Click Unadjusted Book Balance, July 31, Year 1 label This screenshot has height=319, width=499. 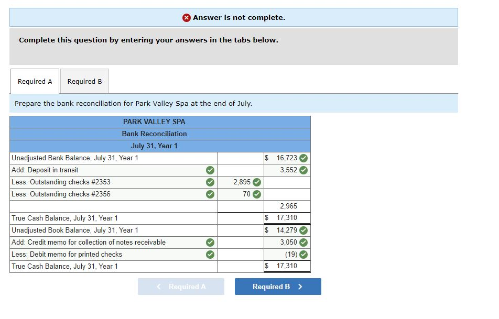click(x=75, y=230)
